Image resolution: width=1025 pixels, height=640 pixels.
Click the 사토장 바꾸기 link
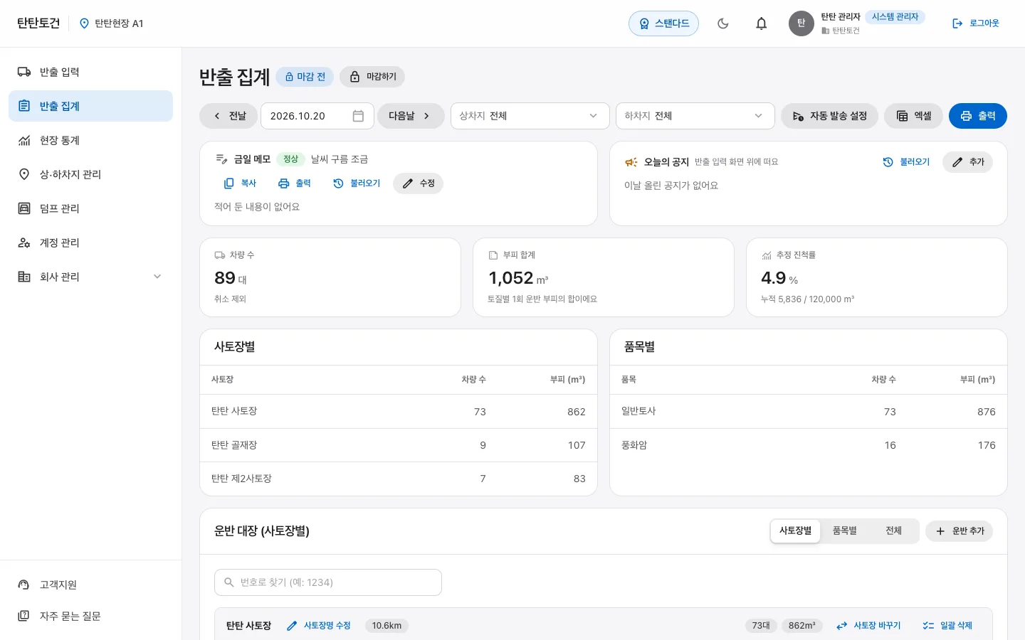(868, 626)
